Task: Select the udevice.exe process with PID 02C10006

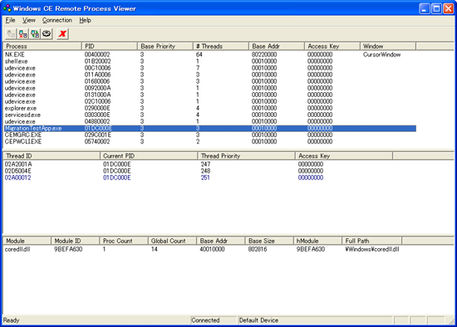Action: (x=209, y=101)
